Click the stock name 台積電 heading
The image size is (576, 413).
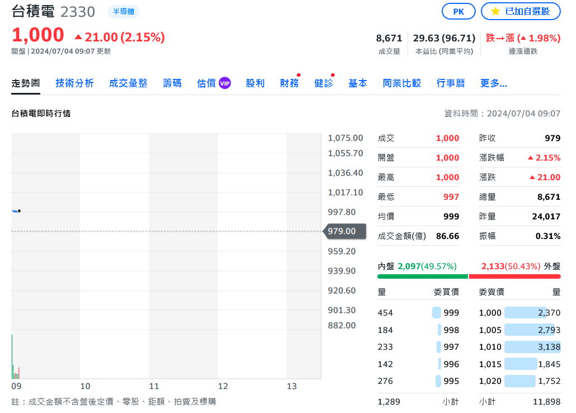pos(33,11)
